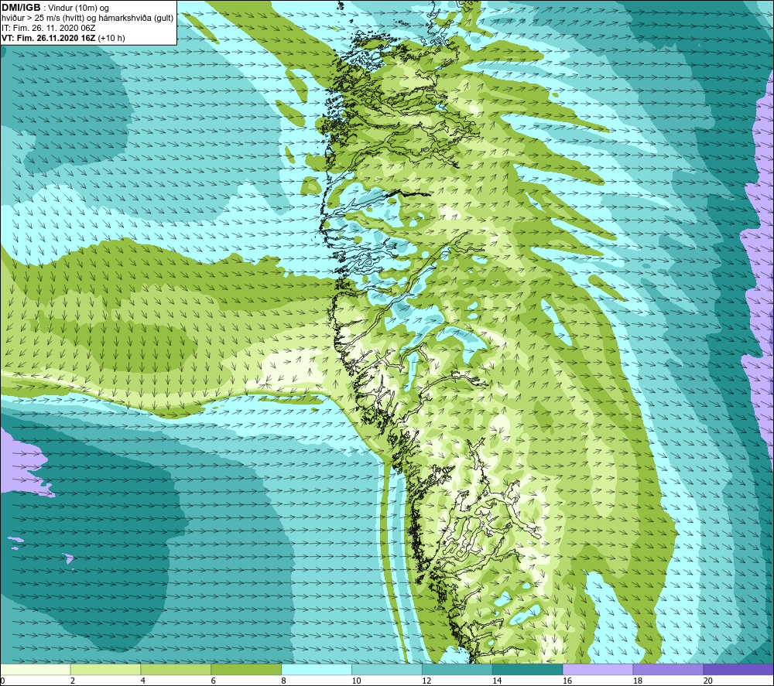Click the legend label '4'

(x=142, y=681)
